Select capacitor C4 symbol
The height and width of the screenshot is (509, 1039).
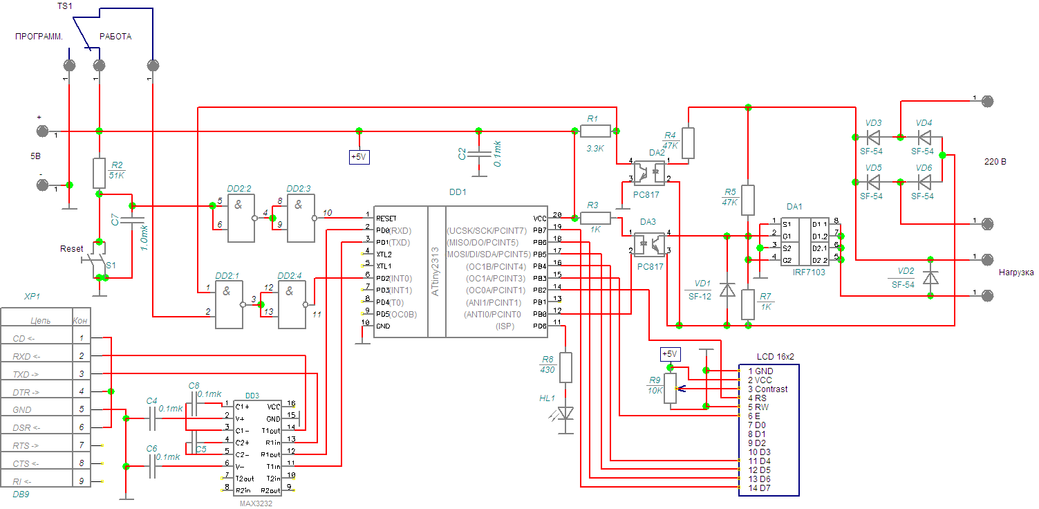pyautogui.click(x=154, y=418)
